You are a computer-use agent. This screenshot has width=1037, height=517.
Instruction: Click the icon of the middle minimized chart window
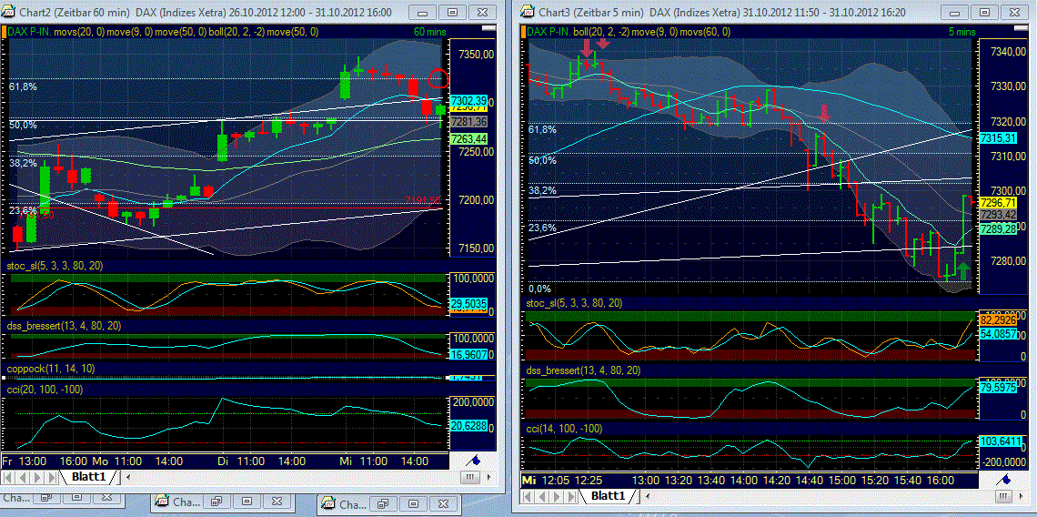(x=162, y=502)
